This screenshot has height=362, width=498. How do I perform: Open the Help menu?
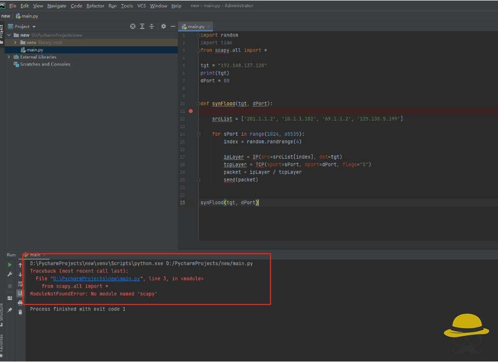(176, 6)
